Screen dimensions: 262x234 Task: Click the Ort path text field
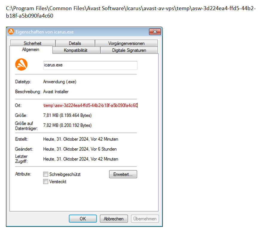click(x=90, y=105)
